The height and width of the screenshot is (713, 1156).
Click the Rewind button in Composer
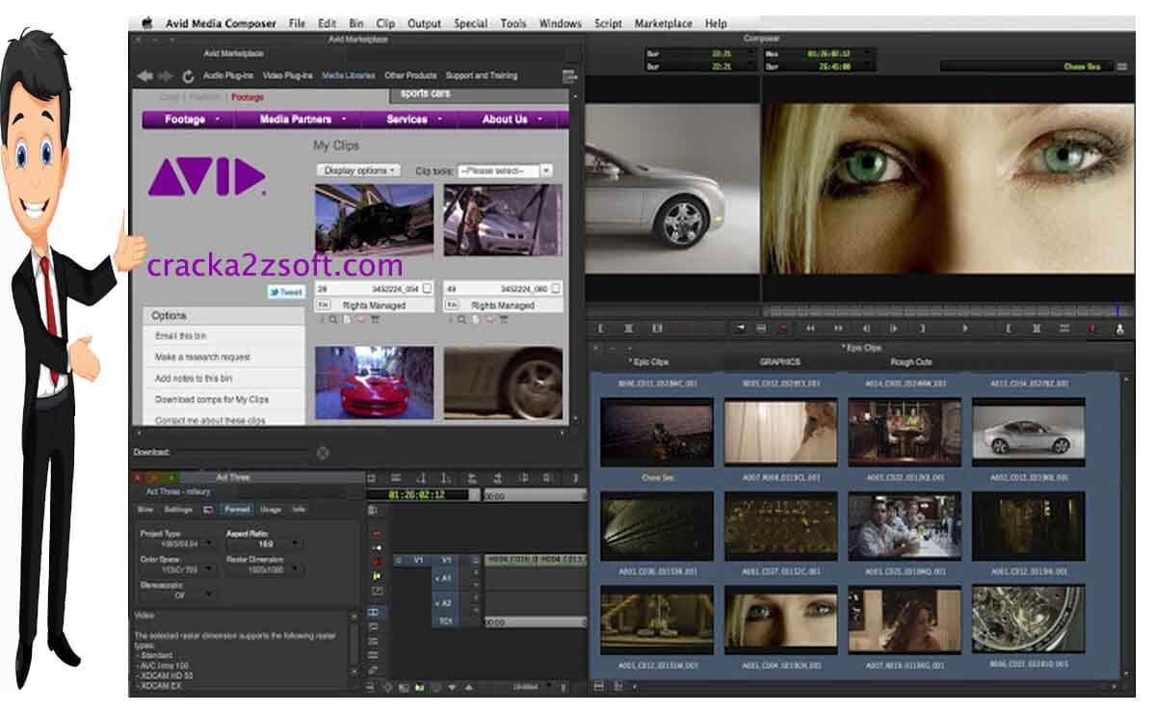click(x=810, y=329)
